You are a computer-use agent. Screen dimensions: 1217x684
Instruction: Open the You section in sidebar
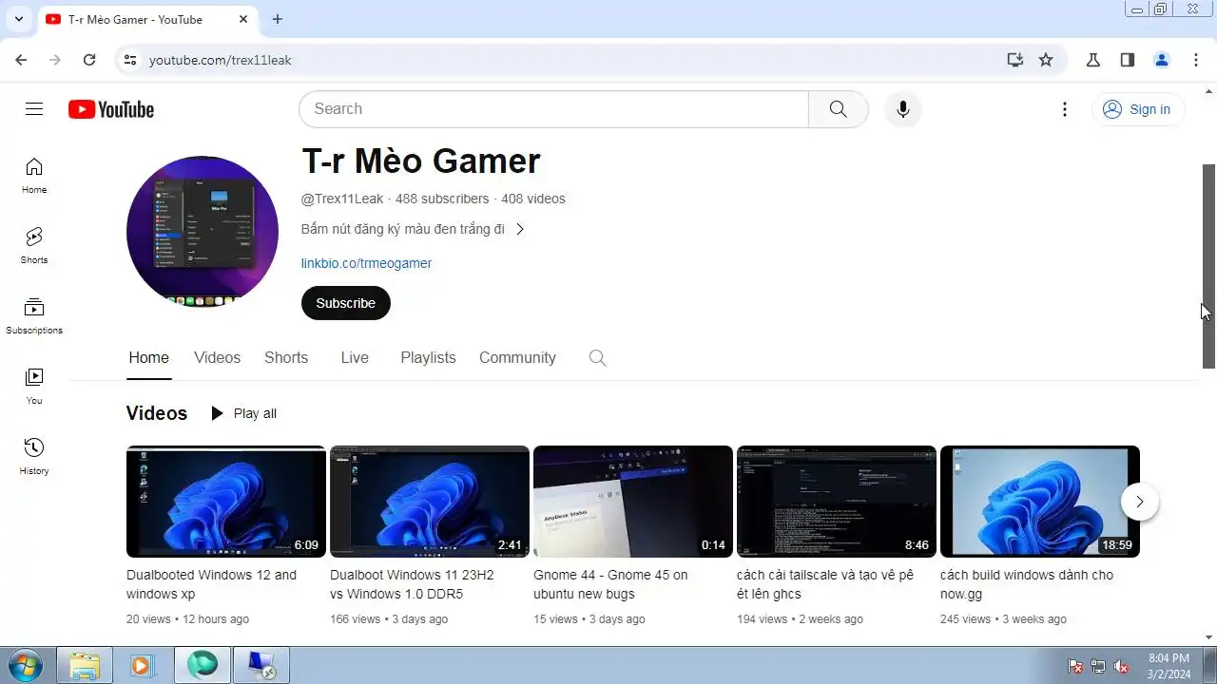pyautogui.click(x=34, y=387)
